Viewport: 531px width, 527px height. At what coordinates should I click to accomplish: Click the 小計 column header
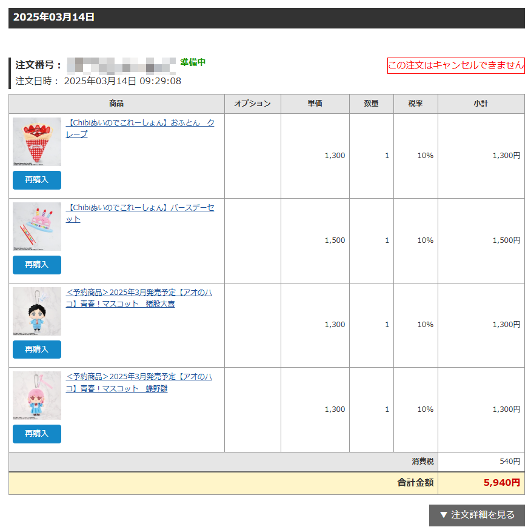click(x=481, y=104)
